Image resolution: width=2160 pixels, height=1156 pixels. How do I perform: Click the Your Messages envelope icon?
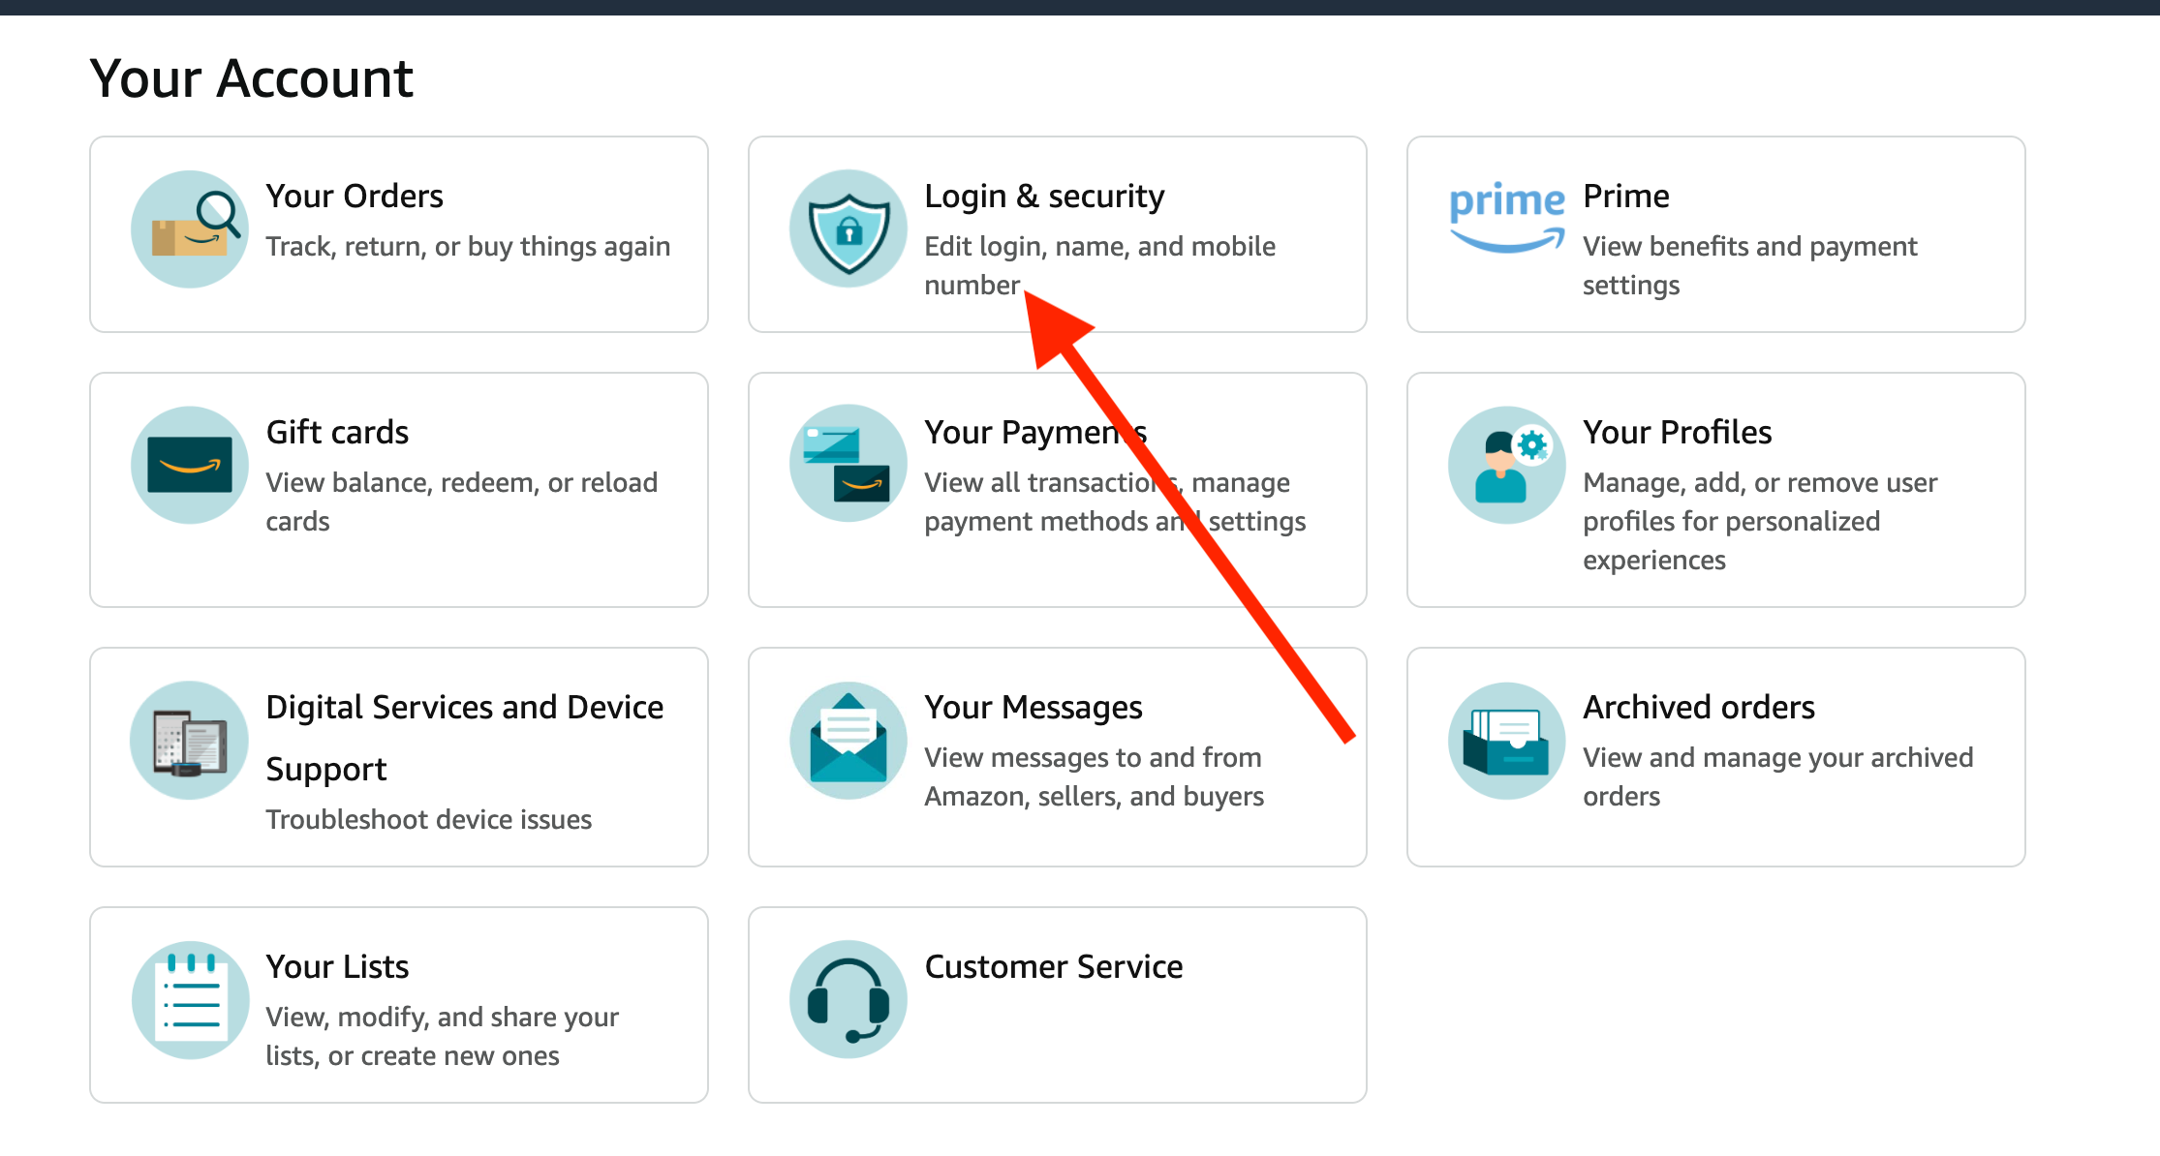pyautogui.click(x=849, y=740)
